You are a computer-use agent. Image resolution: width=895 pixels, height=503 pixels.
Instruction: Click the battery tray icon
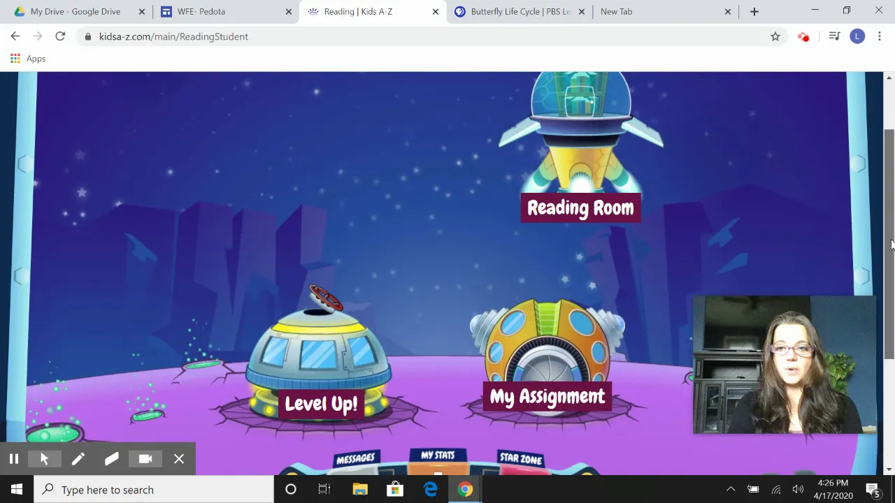pos(753,490)
